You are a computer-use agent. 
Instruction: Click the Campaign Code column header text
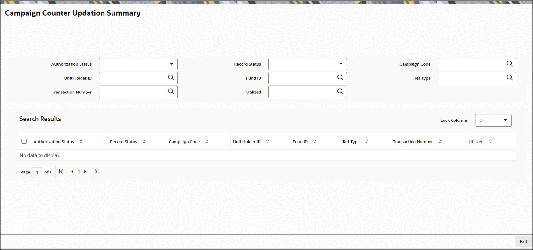184,142
